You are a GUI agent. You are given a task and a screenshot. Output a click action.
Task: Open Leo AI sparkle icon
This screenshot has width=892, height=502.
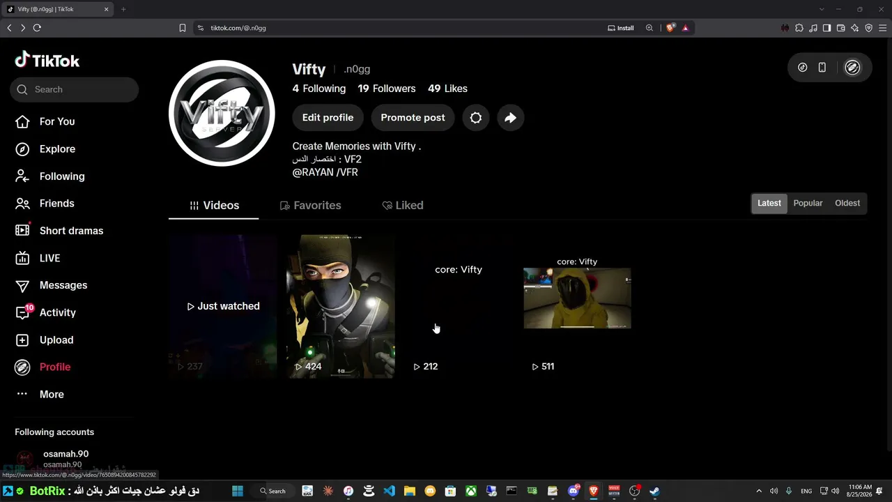(x=855, y=28)
